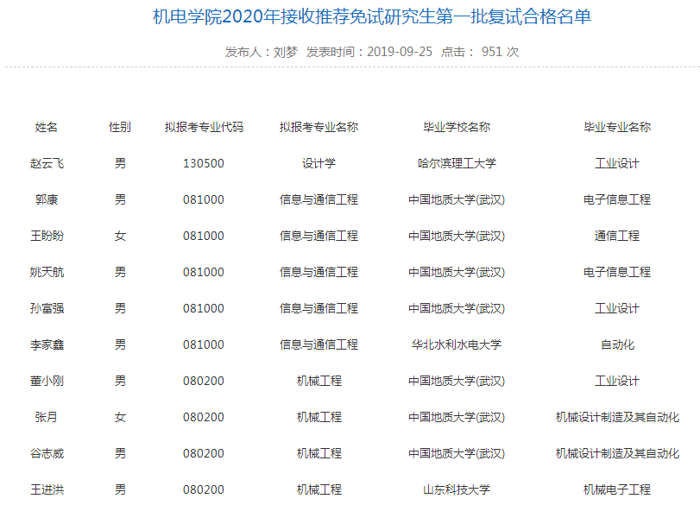Click gender 男 in the 赵云飞 row
Screen dimensions: 700x505
point(120,163)
